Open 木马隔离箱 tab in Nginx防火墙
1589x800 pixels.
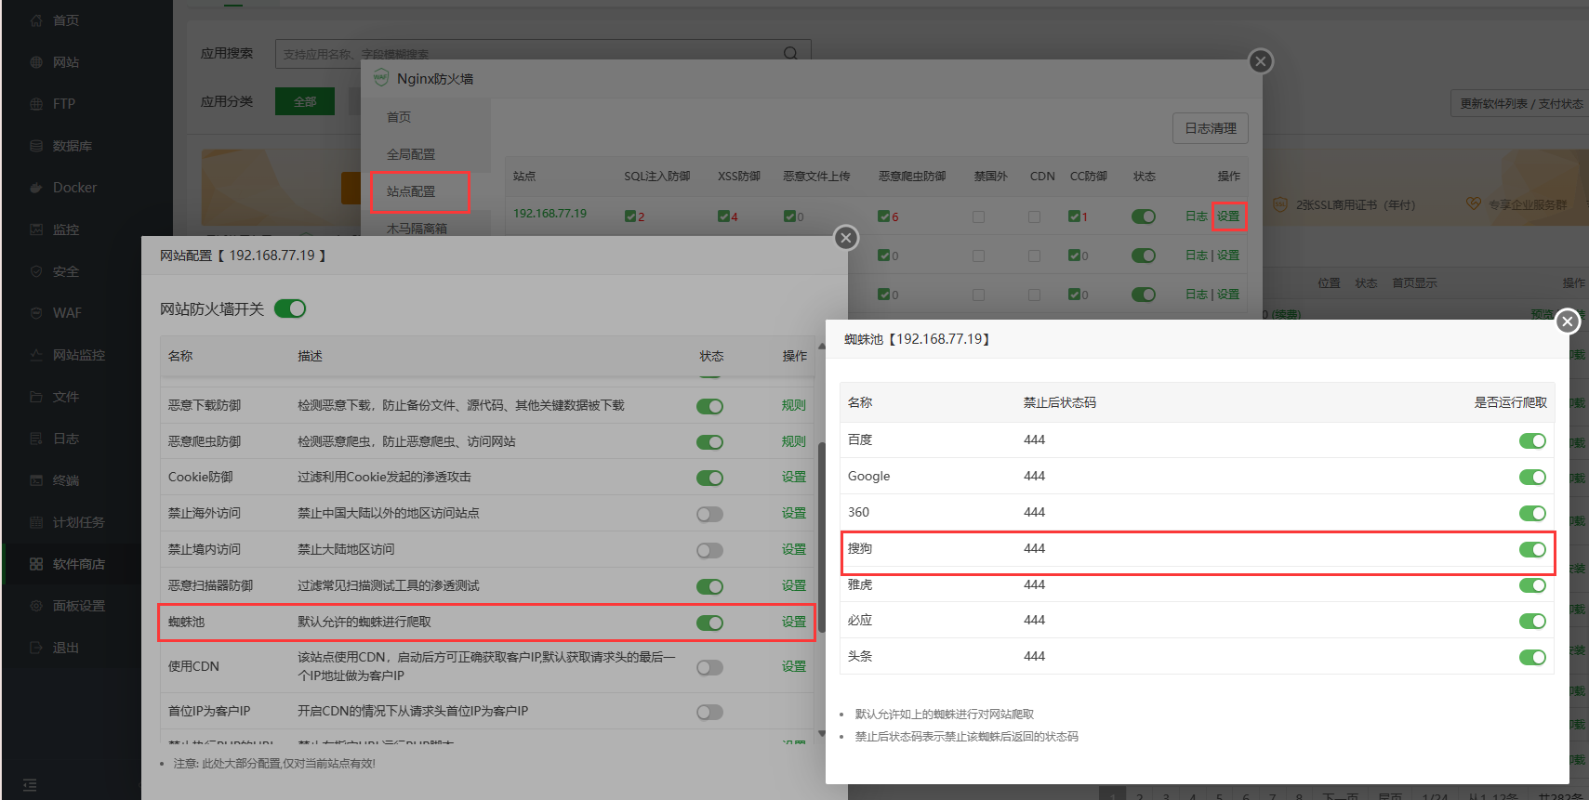tap(417, 229)
